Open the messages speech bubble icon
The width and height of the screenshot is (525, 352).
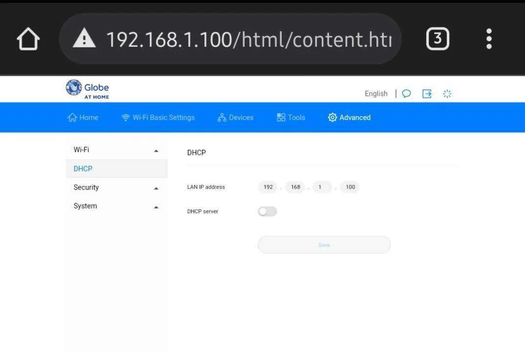(406, 94)
